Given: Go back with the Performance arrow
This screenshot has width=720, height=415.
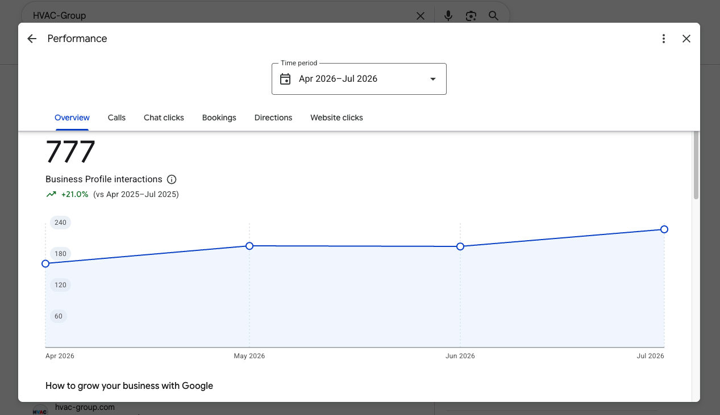Looking at the screenshot, I should 32,39.
